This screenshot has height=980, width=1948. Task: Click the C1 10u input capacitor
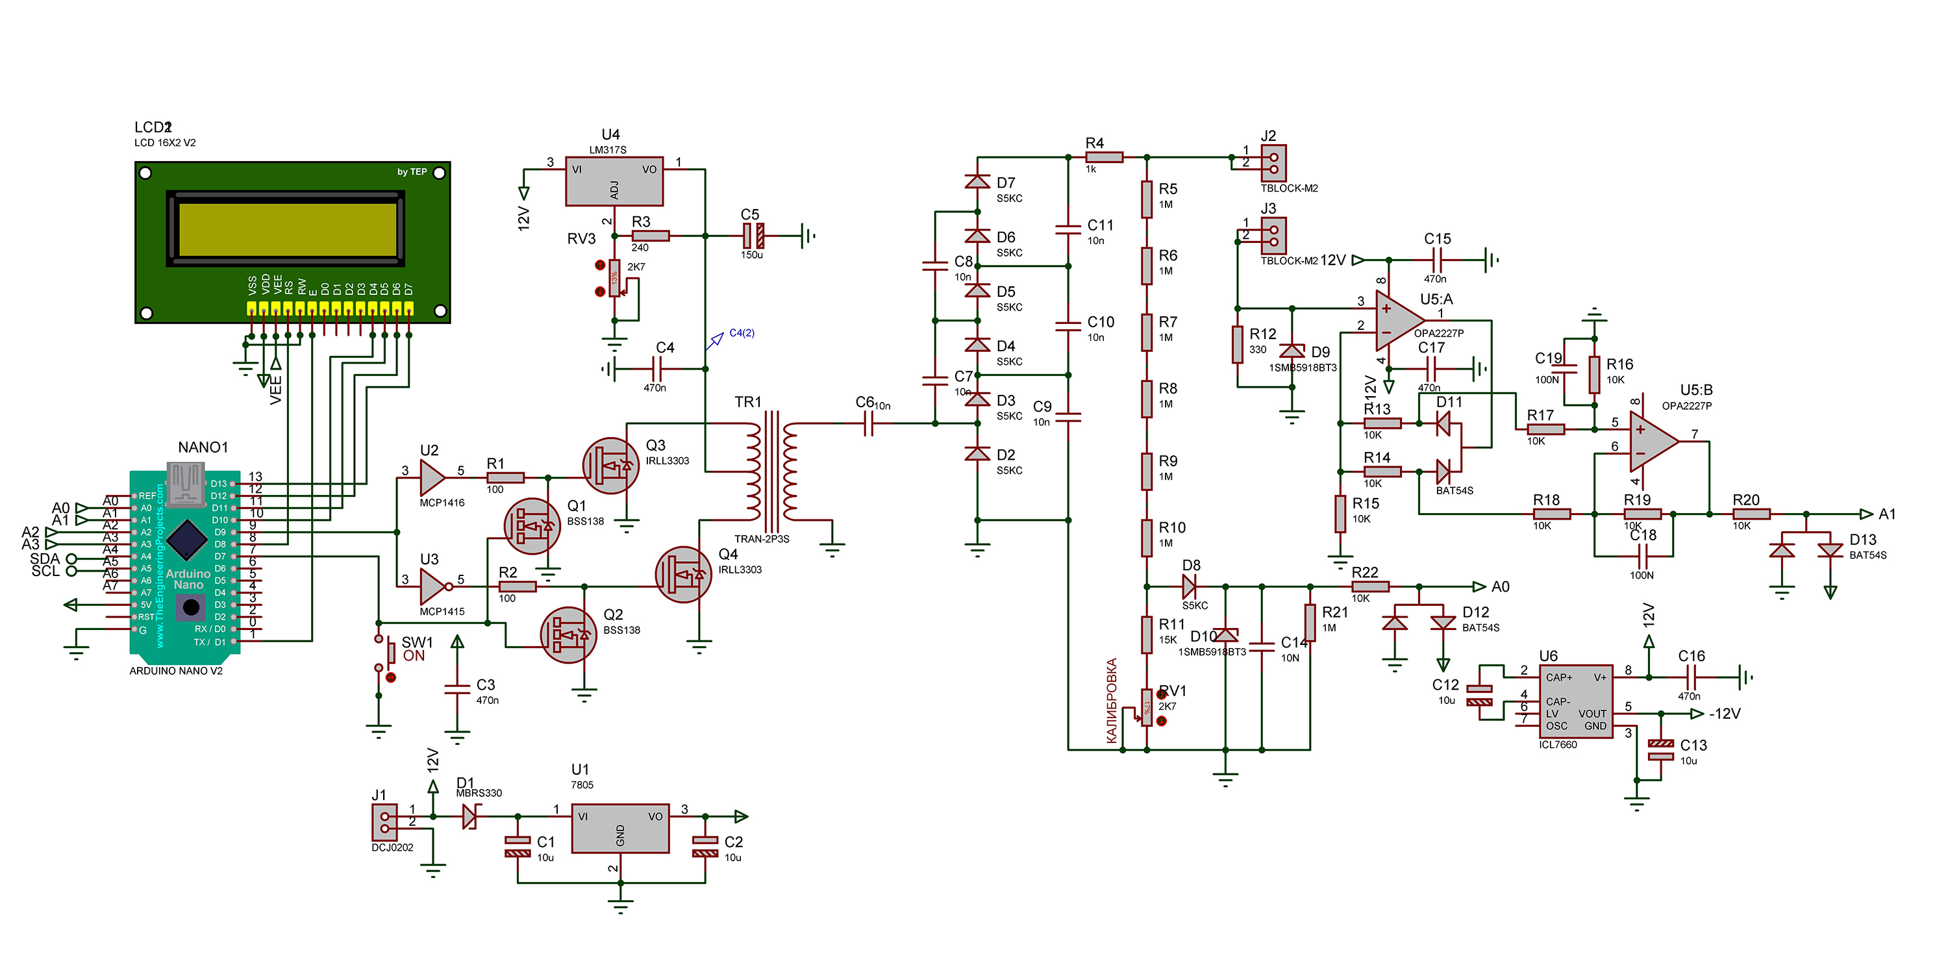tap(518, 847)
